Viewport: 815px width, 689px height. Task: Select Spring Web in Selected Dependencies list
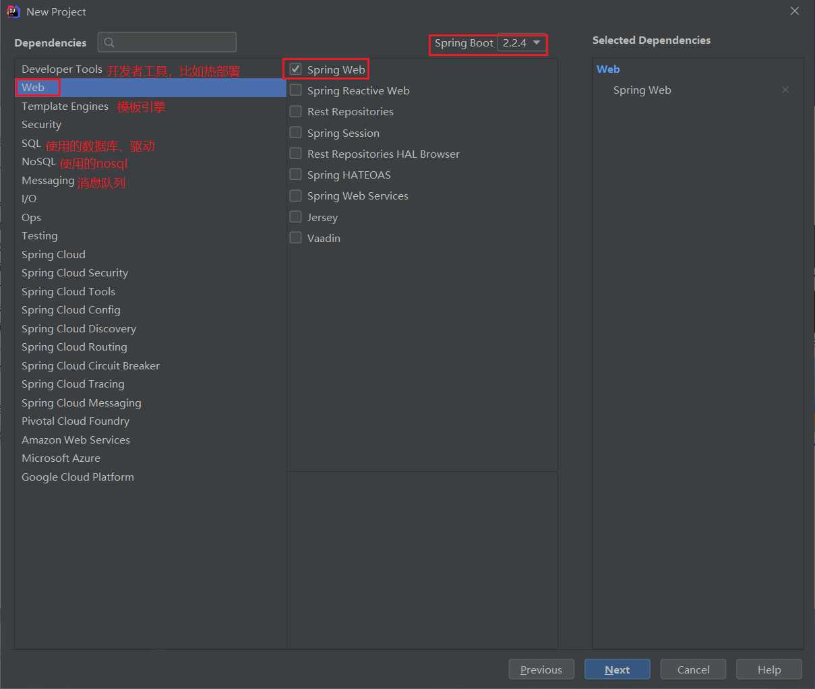tap(642, 90)
